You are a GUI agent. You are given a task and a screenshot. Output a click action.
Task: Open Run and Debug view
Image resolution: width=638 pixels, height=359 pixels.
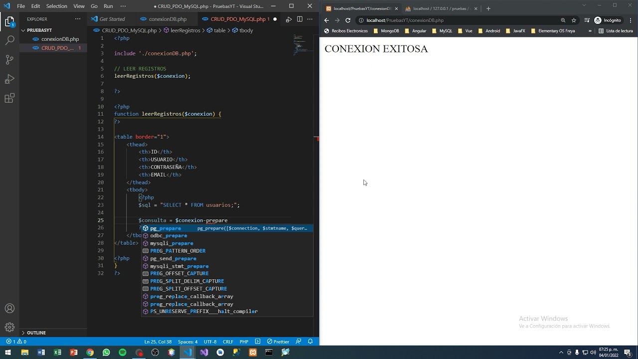(x=9, y=79)
